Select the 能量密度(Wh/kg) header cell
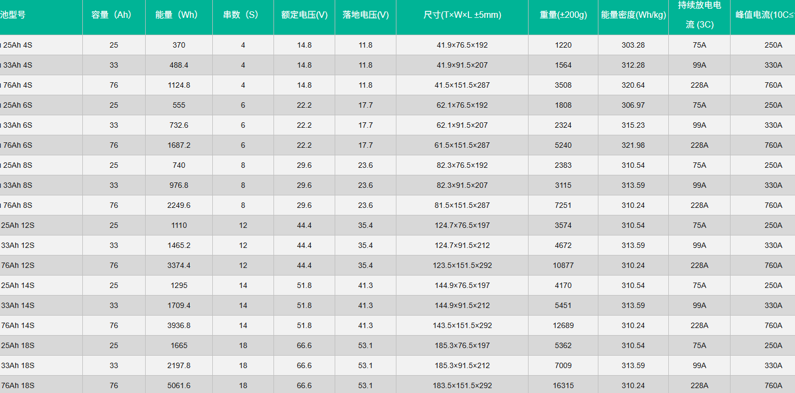 coord(633,15)
